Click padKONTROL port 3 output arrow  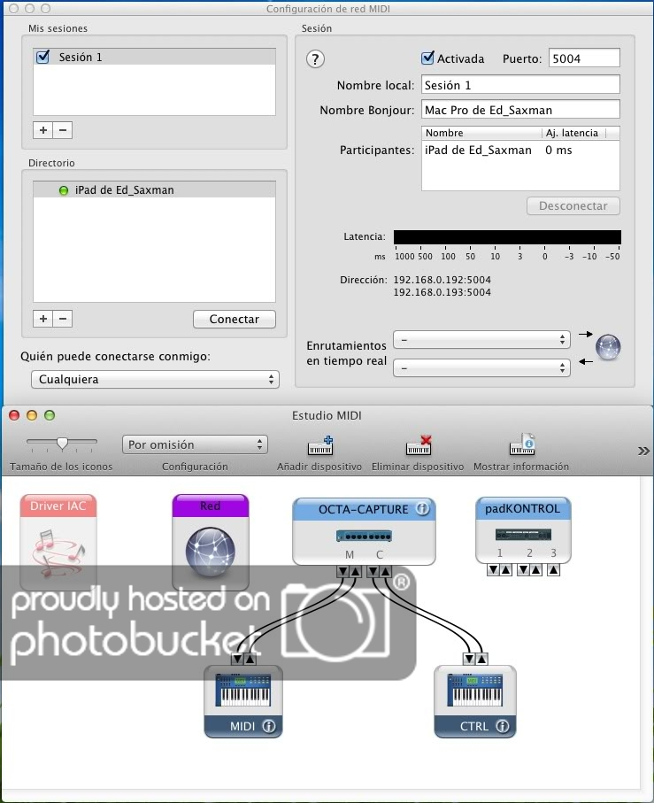pyautogui.click(x=553, y=569)
